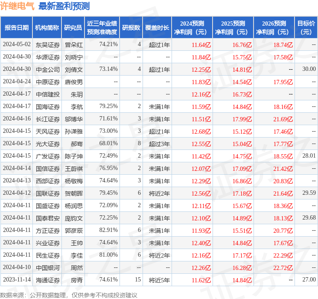Click the 兴业证券 institution cell
The height and width of the screenshot is (299, 318).
pos(48,243)
